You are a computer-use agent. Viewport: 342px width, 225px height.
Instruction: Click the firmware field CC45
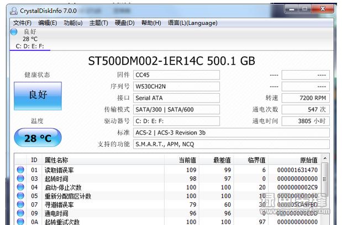click(176, 75)
